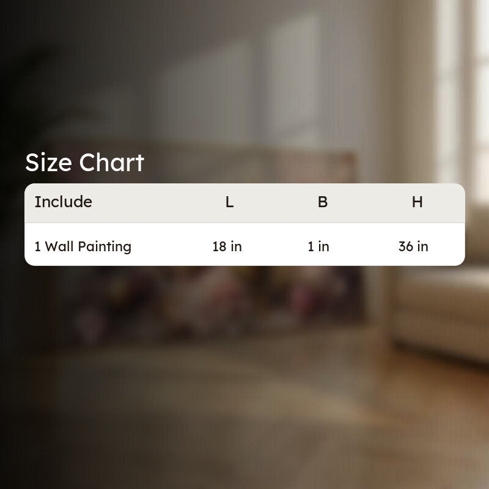Image resolution: width=489 pixels, height=489 pixels.
Task: Click the B column header
Action: coord(323,202)
